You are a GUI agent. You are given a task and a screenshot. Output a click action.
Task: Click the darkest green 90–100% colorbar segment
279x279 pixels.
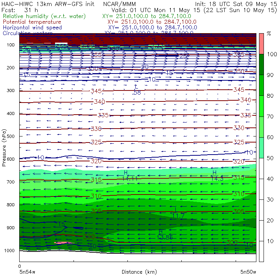[x=261, y=64]
